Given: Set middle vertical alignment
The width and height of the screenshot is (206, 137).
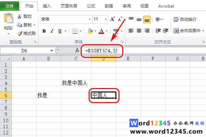Looking at the screenshot, I should point(139,20).
